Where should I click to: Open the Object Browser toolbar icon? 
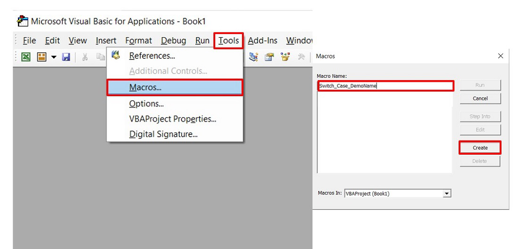pos(285,57)
